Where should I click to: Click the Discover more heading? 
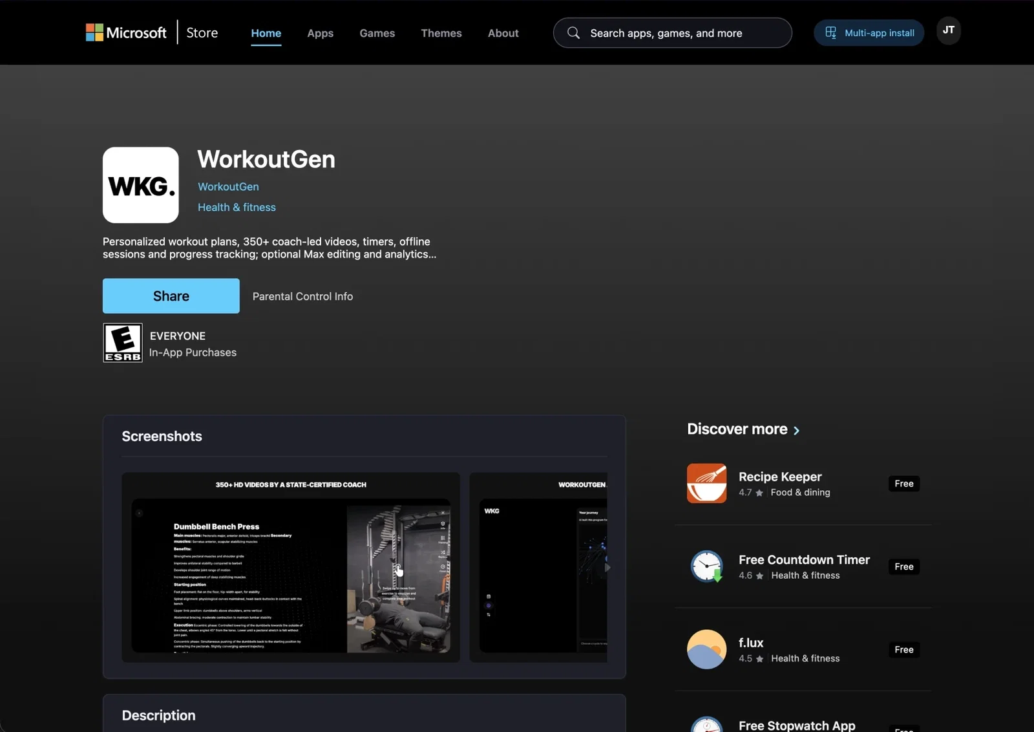coord(737,429)
